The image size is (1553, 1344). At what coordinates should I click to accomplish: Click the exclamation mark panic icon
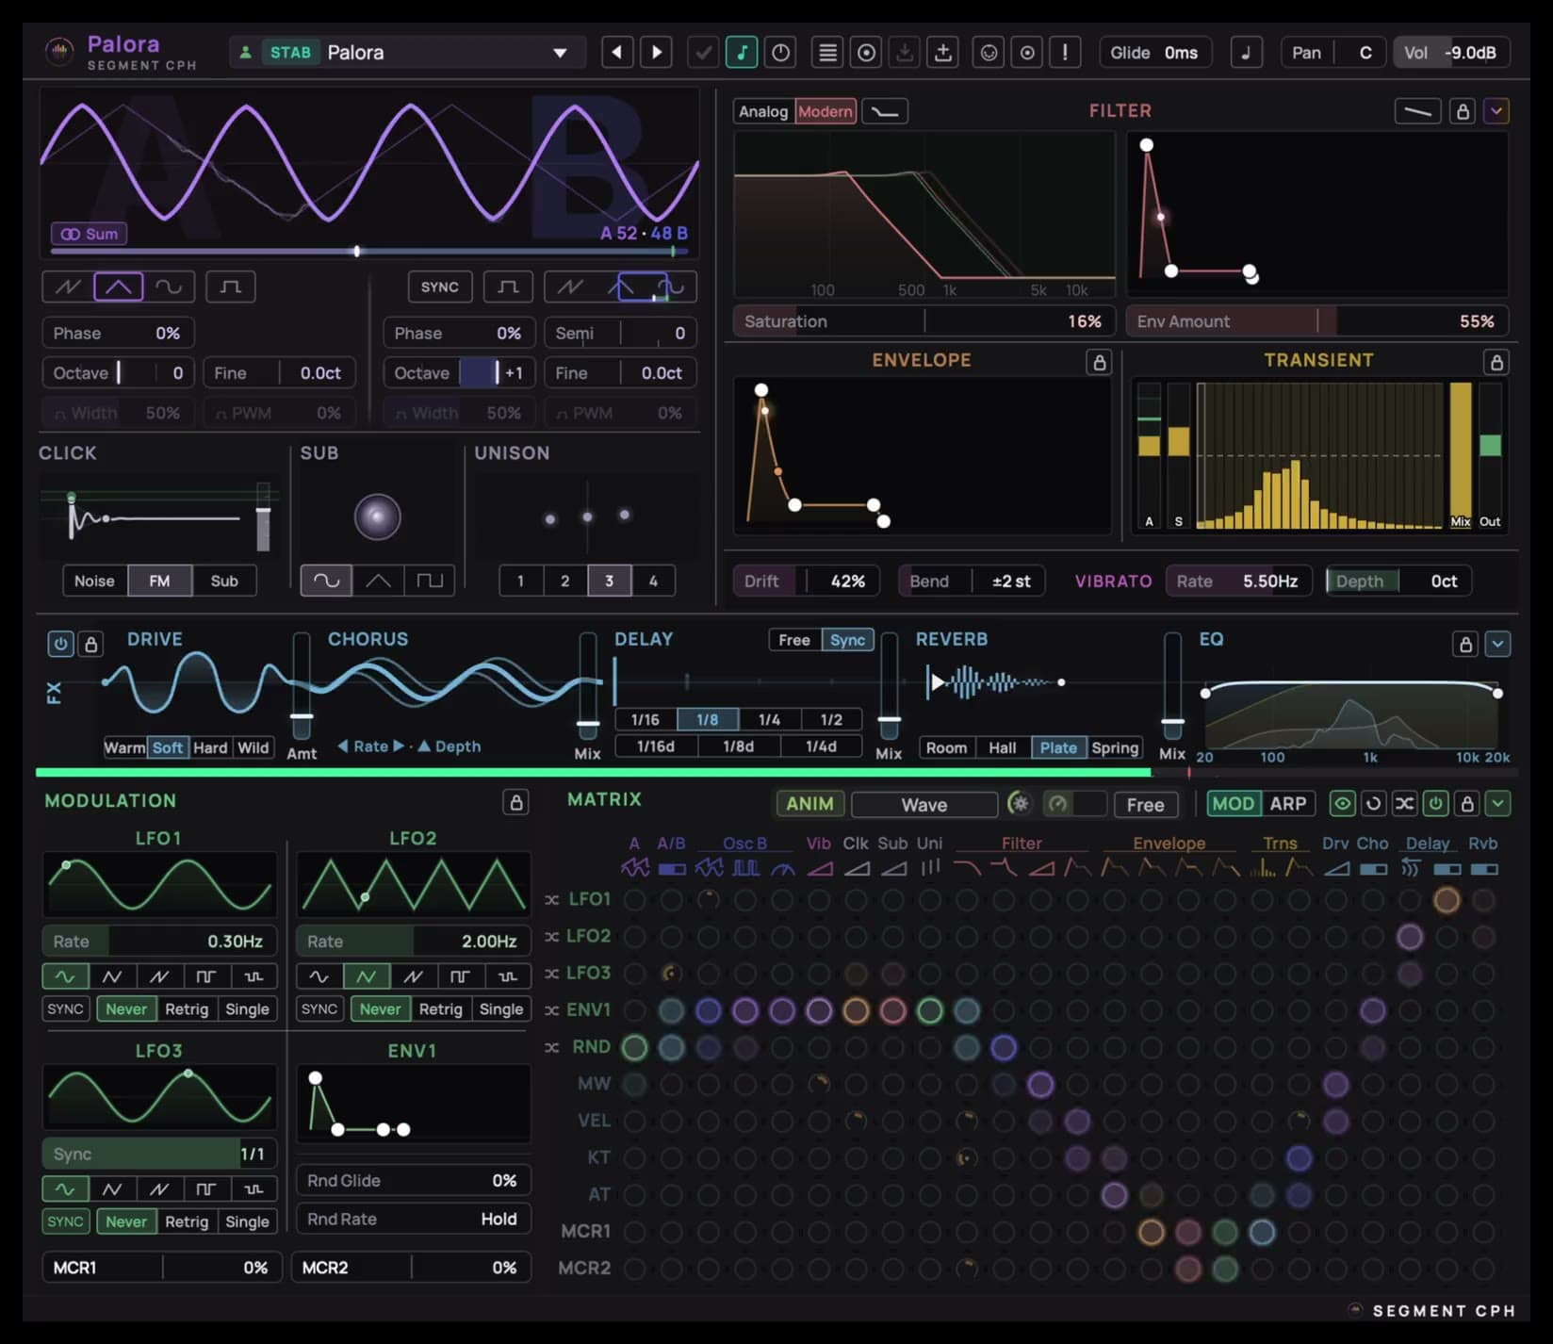(1066, 53)
